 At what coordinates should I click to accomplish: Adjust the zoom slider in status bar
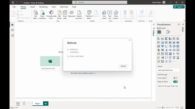pyautogui.click(x=163, y=108)
